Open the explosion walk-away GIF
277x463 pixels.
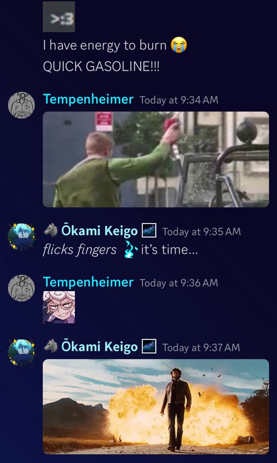[156, 407]
